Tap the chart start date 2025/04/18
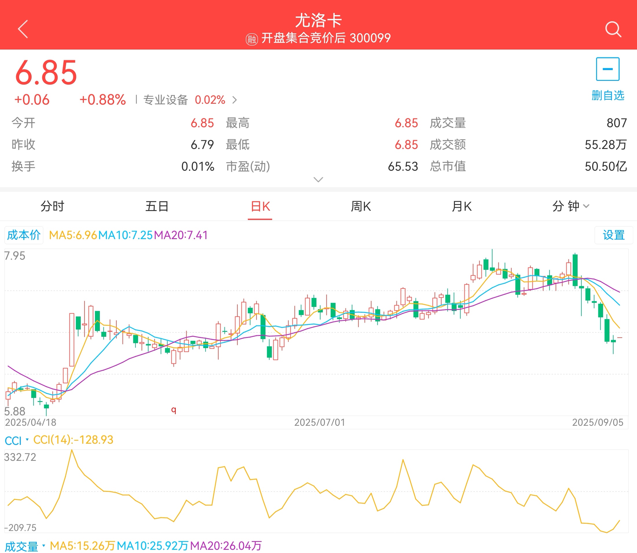 click(30, 423)
